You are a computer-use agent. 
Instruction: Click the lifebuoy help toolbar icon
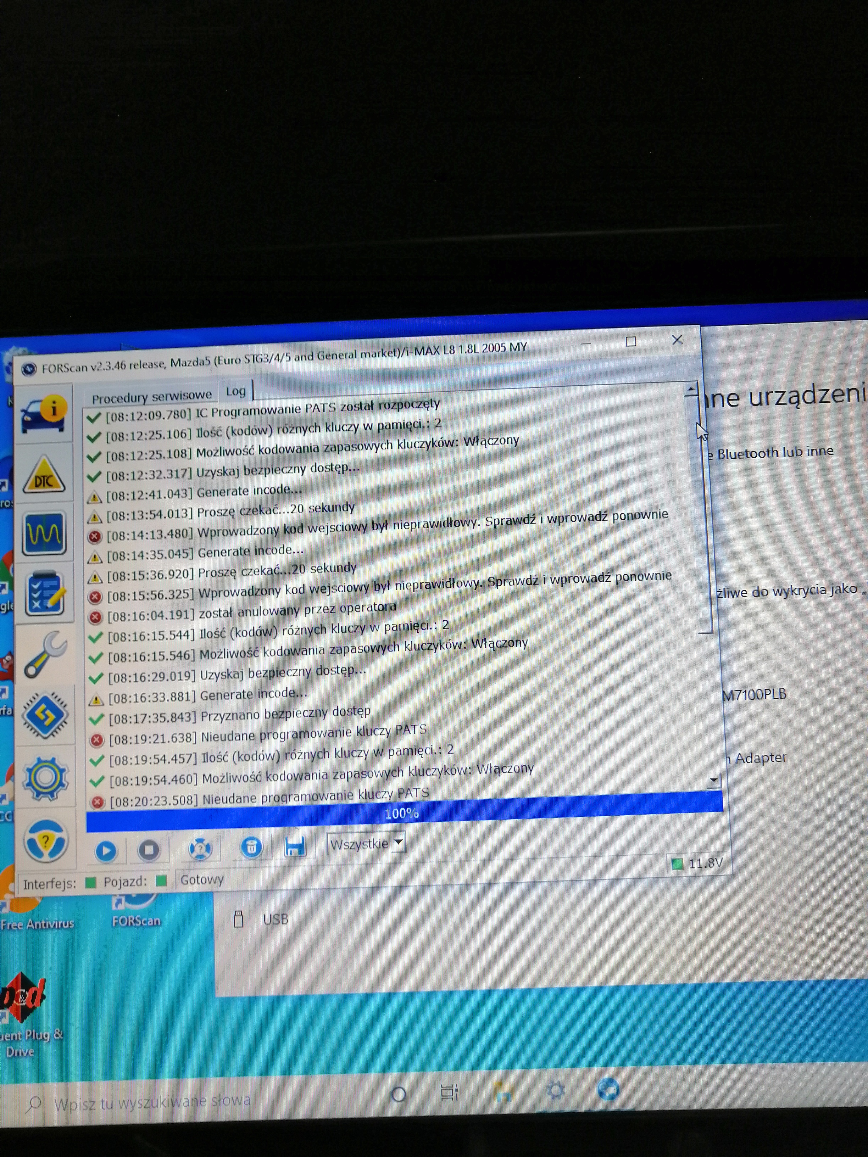(200, 849)
